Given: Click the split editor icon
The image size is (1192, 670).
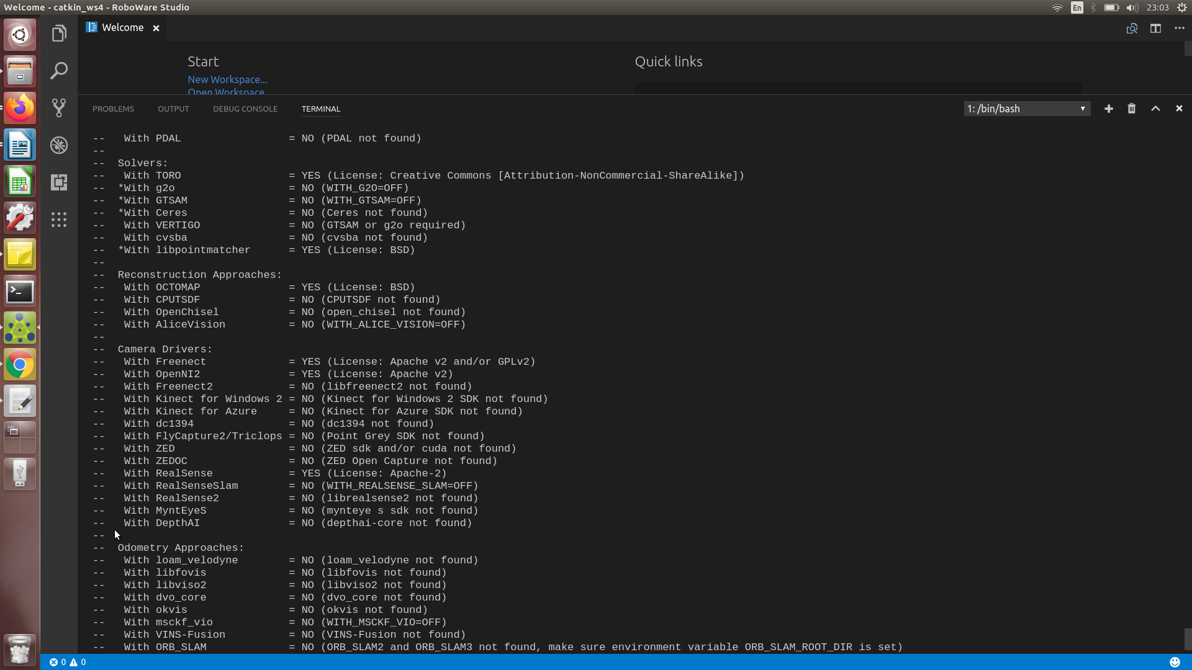Looking at the screenshot, I should [1155, 29].
